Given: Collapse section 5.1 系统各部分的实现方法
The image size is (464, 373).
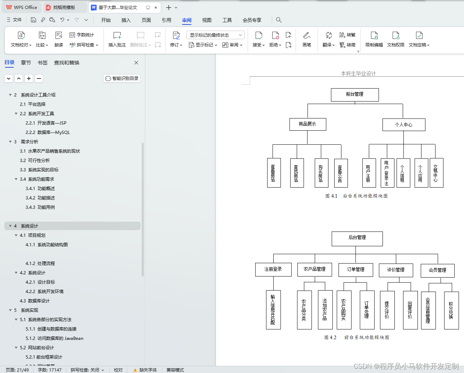Looking at the screenshot, I should tap(16, 319).
